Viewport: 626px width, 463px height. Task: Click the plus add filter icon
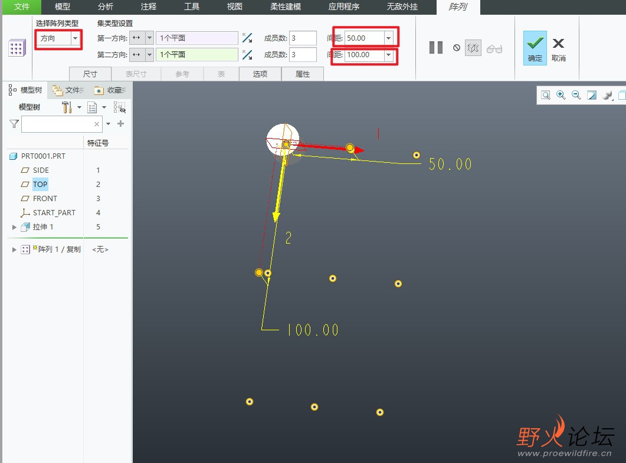(121, 124)
